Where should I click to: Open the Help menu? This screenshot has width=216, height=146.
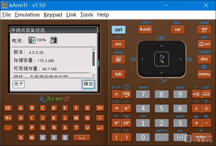(x=103, y=15)
